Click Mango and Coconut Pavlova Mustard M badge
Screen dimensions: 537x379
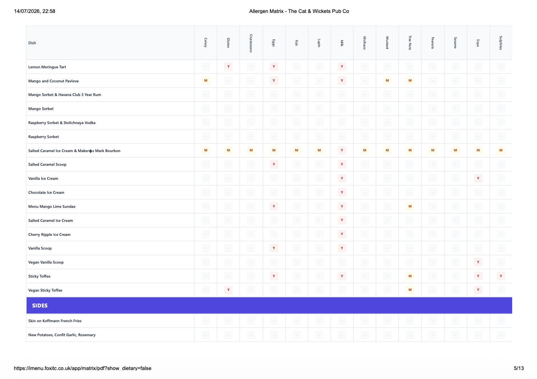tap(387, 81)
